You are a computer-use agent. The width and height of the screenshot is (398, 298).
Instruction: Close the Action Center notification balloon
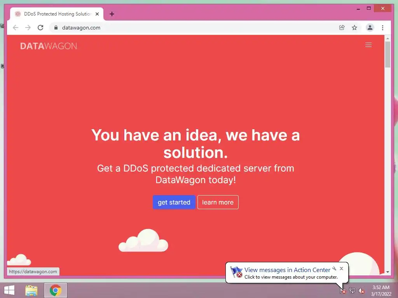[x=341, y=269]
